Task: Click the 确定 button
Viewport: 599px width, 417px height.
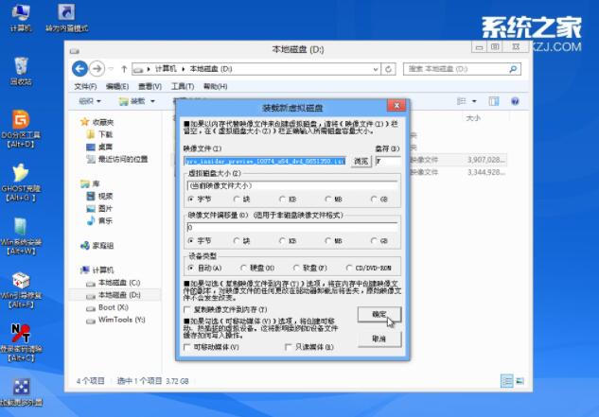Action: tap(379, 313)
